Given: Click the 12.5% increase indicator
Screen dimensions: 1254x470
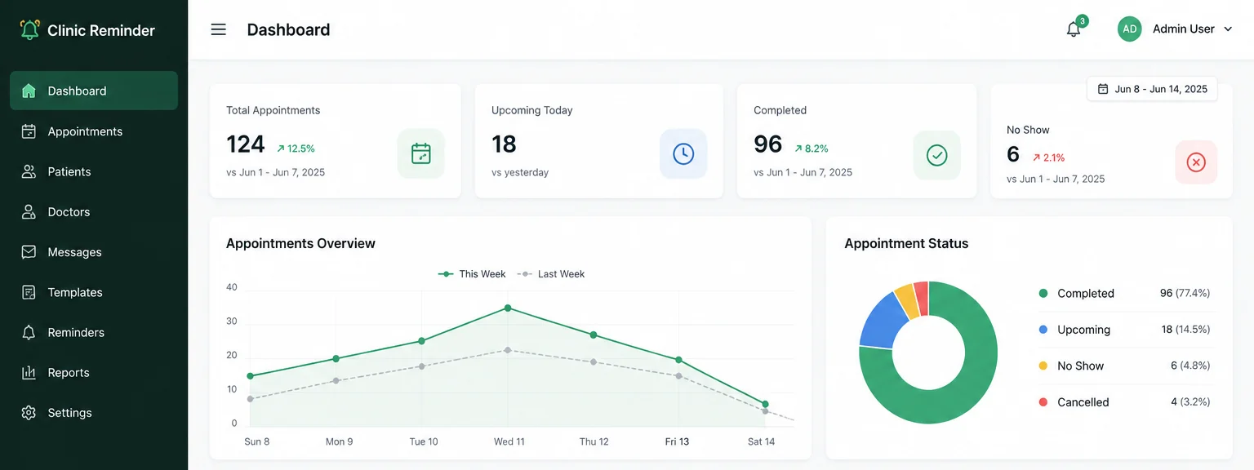Looking at the screenshot, I should 296,149.
